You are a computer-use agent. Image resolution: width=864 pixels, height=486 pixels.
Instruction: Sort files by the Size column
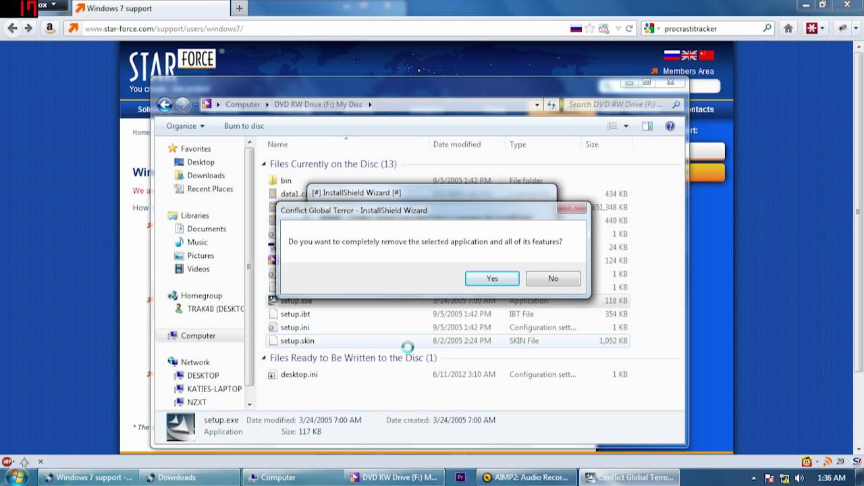(592, 144)
